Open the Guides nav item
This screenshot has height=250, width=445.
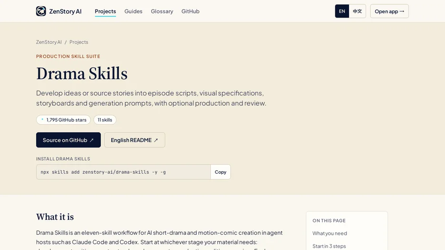click(x=134, y=11)
